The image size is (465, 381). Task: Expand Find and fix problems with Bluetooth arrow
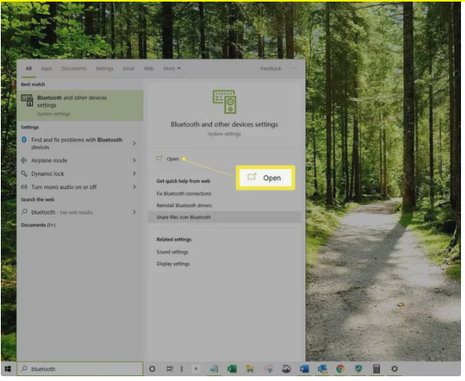click(134, 143)
